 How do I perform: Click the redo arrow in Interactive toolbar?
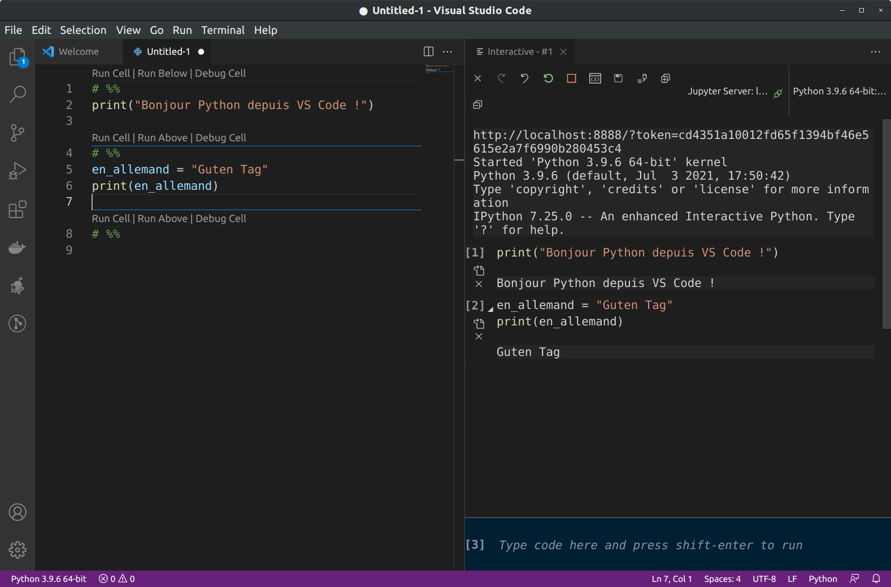[501, 79]
